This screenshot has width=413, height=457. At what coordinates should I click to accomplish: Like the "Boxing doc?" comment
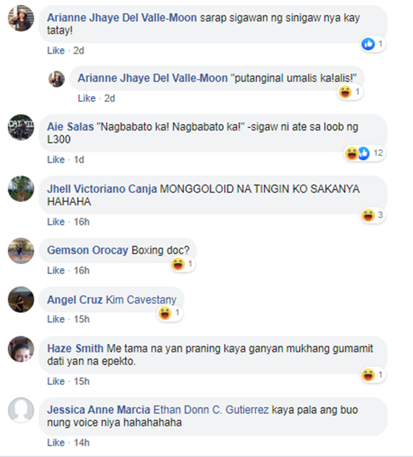(56, 270)
